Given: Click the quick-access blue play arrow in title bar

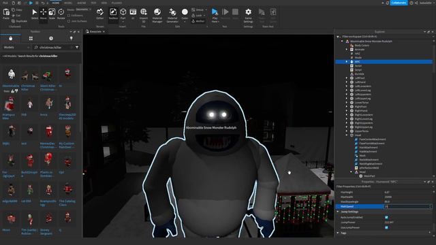Looking at the screenshot, I should click(x=31, y=3).
